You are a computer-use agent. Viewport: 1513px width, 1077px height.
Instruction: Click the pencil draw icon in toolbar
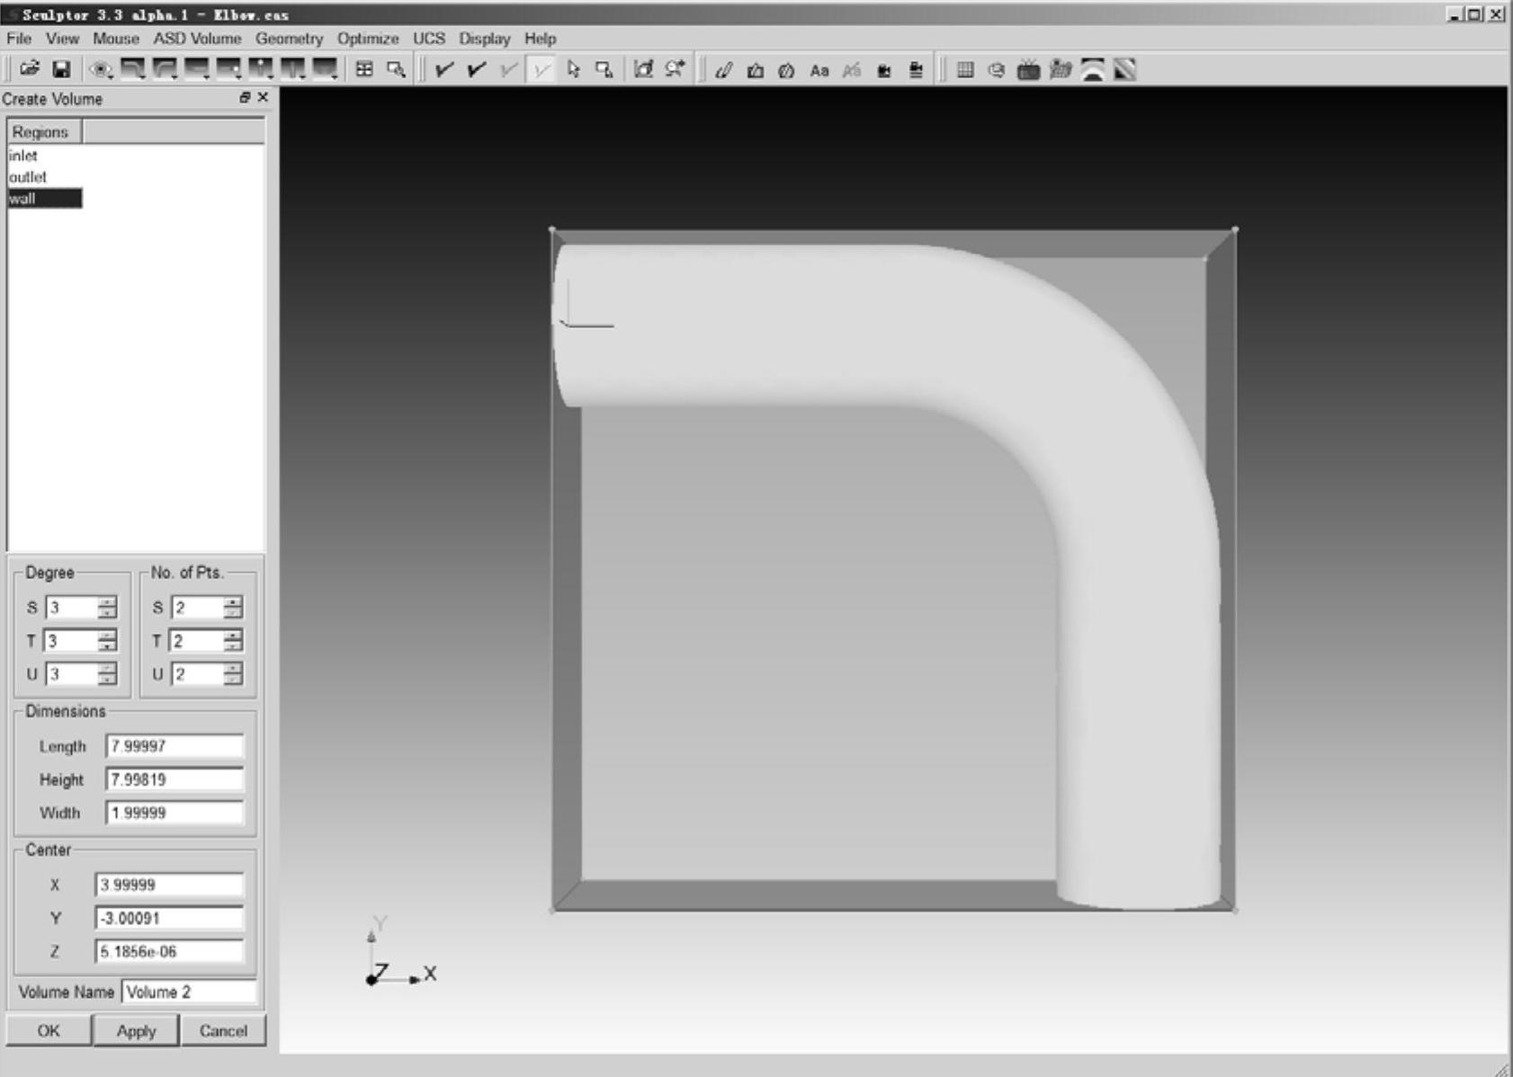[723, 70]
